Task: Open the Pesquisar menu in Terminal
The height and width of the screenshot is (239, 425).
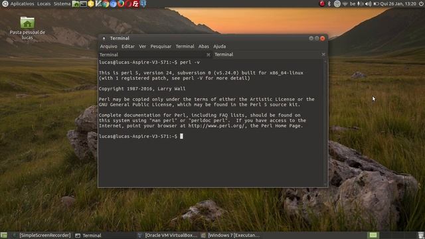Action: 161,46
